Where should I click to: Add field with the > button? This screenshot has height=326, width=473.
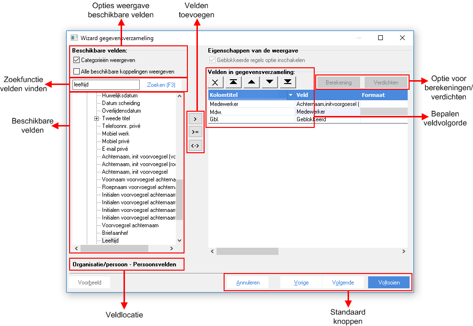tap(195, 119)
